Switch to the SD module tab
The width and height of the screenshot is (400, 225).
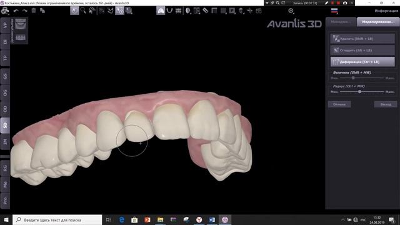(x=5, y=126)
